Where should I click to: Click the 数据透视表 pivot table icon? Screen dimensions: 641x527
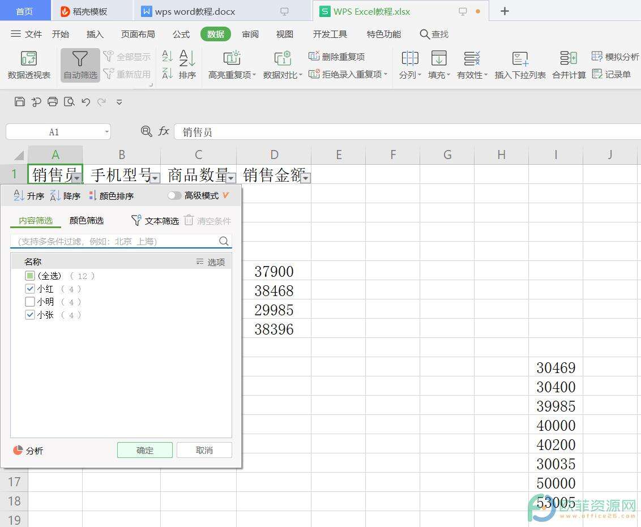28,58
